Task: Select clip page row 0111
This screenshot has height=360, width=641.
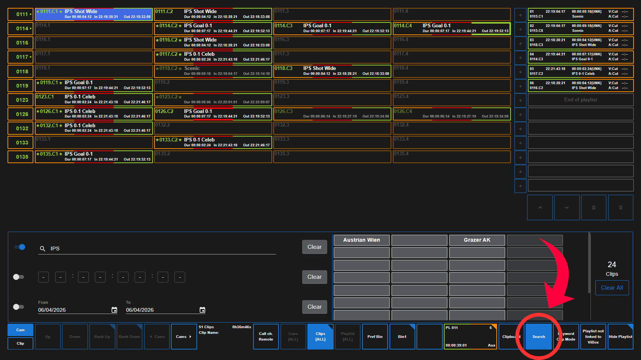Action: pyautogui.click(x=20, y=14)
